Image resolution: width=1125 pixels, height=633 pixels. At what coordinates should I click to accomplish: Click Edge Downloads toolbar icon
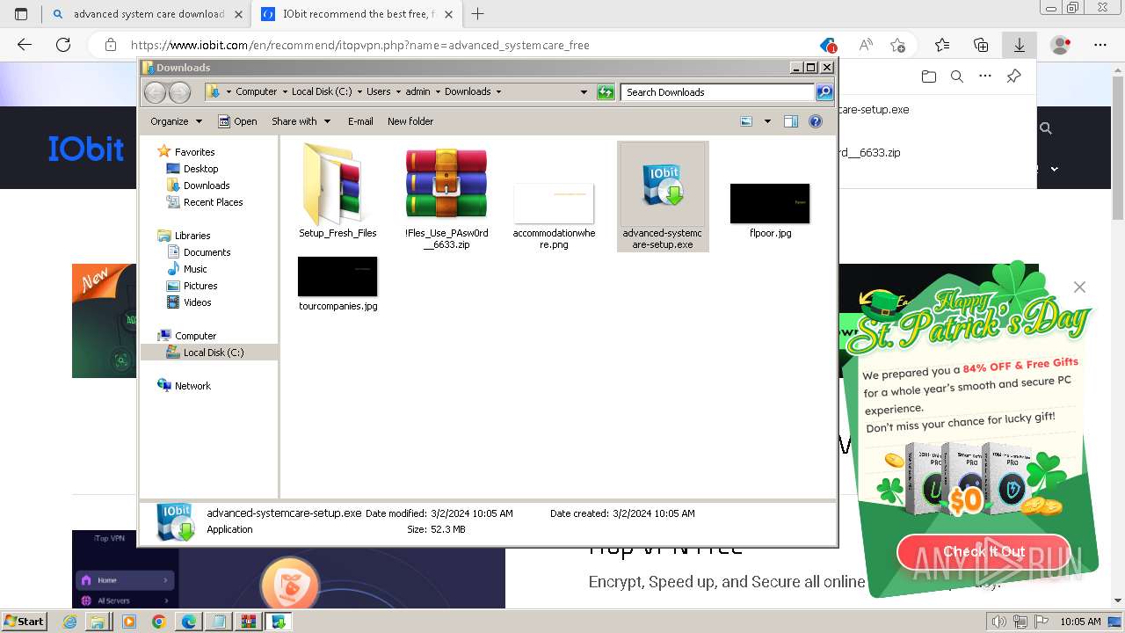point(1020,45)
